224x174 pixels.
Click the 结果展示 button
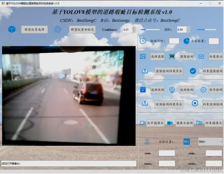pyautogui.click(x=216, y=56)
